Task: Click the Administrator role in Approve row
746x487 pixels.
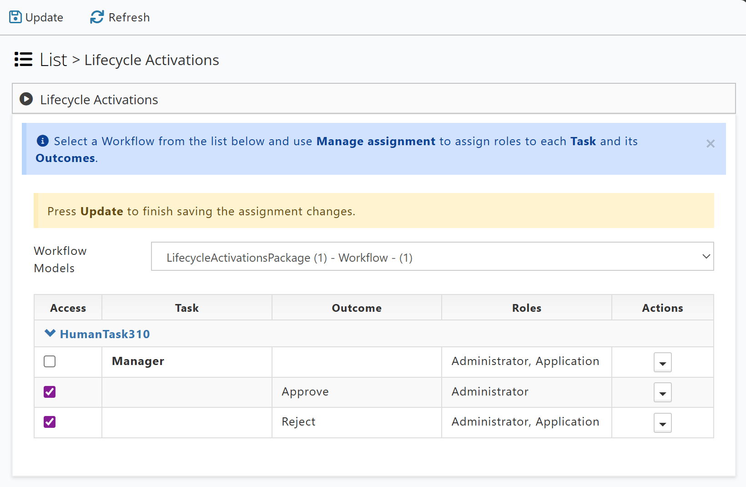Action: (490, 392)
